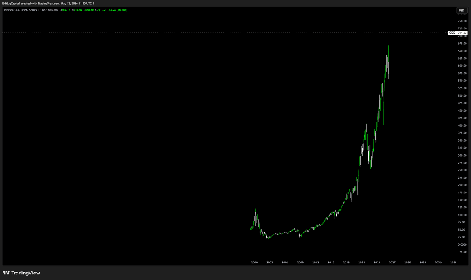Click the 2015 label on the time axis
The height and width of the screenshot is (280, 471).
[331, 263]
